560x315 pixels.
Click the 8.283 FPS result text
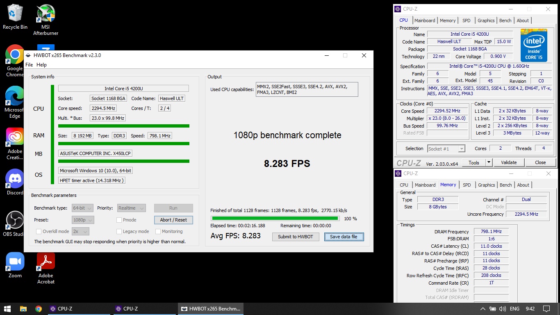[287, 164]
